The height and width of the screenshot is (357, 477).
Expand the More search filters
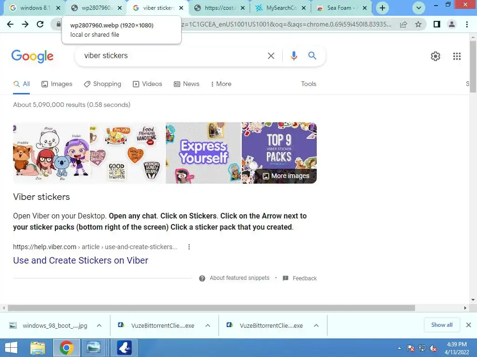click(x=221, y=84)
